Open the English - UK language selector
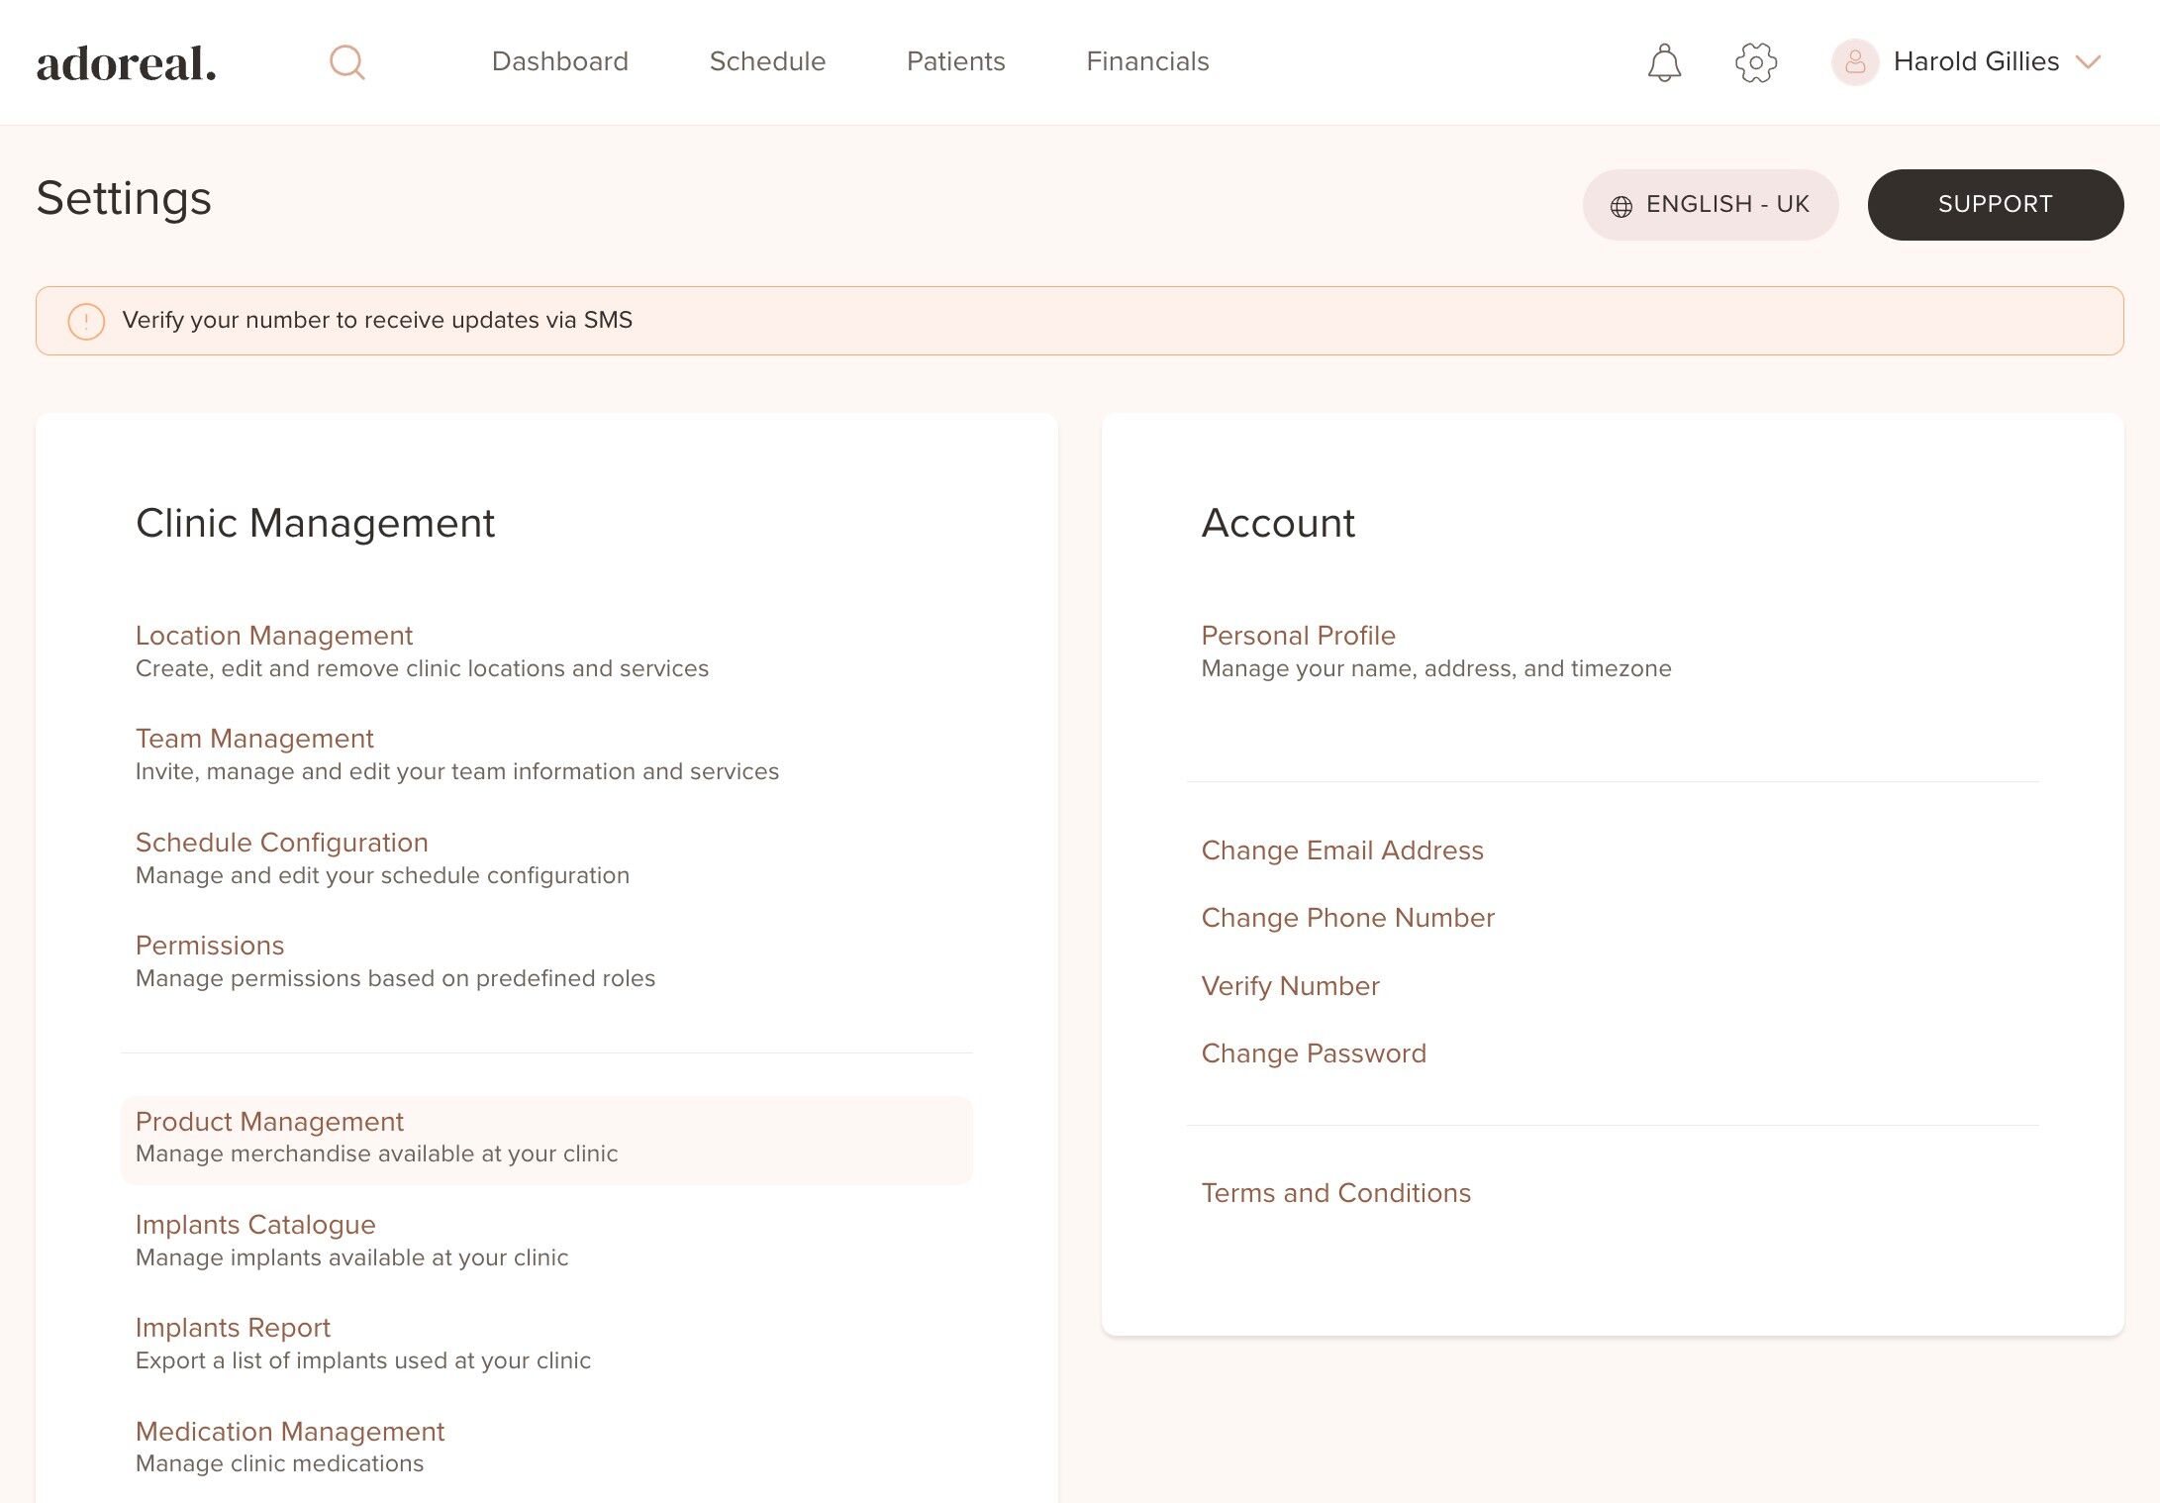Image resolution: width=2160 pixels, height=1503 pixels. point(1710,205)
